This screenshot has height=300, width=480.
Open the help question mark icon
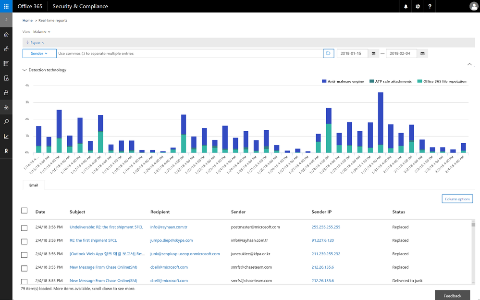click(x=430, y=6)
